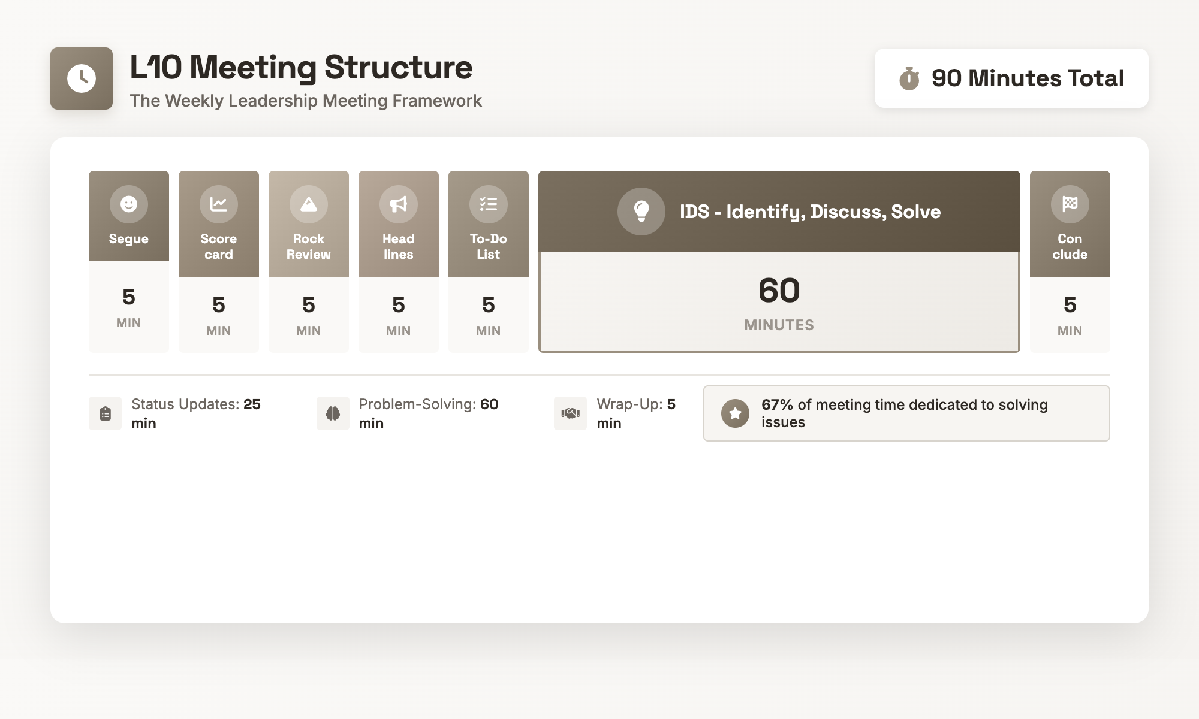Image resolution: width=1199 pixels, height=719 pixels.
Task: Select the L10 Meeting Structure title
Action: (301, 67)
